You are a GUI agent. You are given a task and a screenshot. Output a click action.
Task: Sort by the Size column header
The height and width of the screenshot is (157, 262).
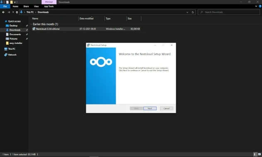pyautogui.click(x=134, y=19)
